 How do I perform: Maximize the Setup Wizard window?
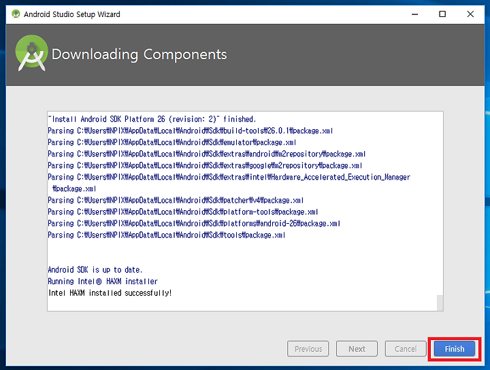[x=442, y=14]
